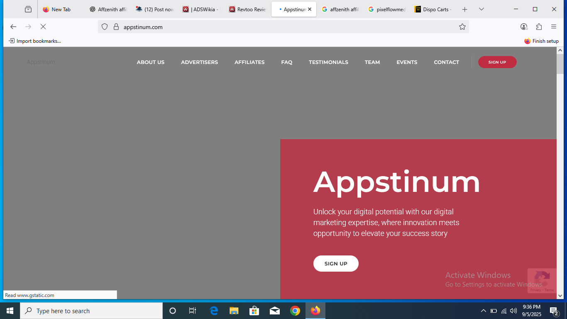Viewport: 567px width, 319px height.
Task: Open Import bookmarks in bookmarks bar
Action: [x=35, y=41]
